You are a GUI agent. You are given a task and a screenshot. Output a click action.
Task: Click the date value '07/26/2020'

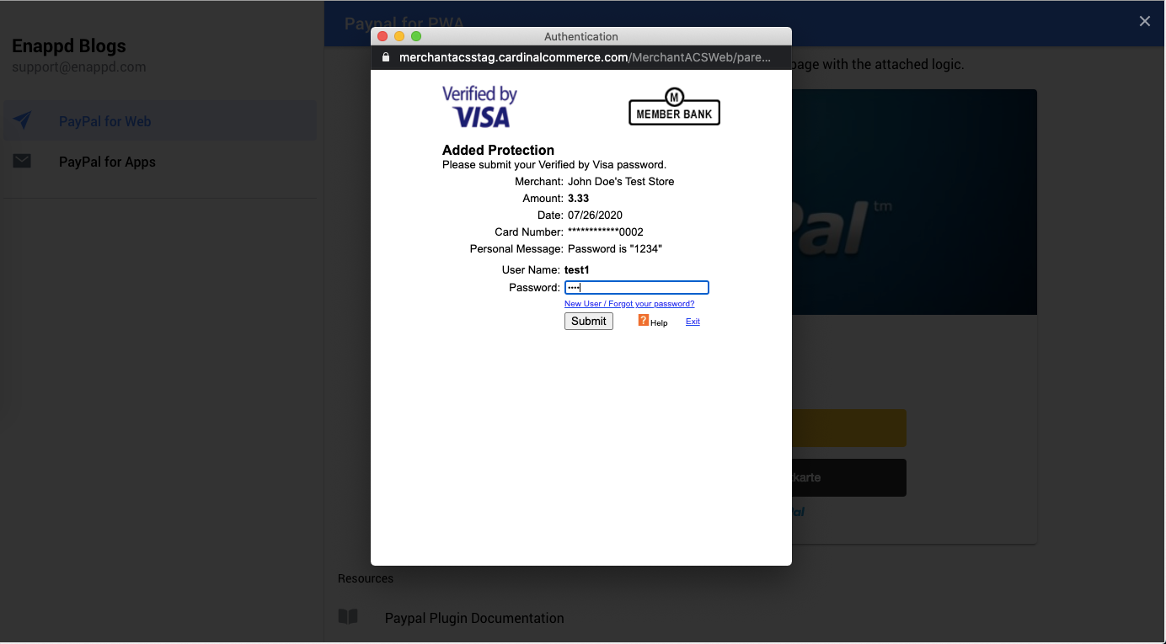pos(595,215)
